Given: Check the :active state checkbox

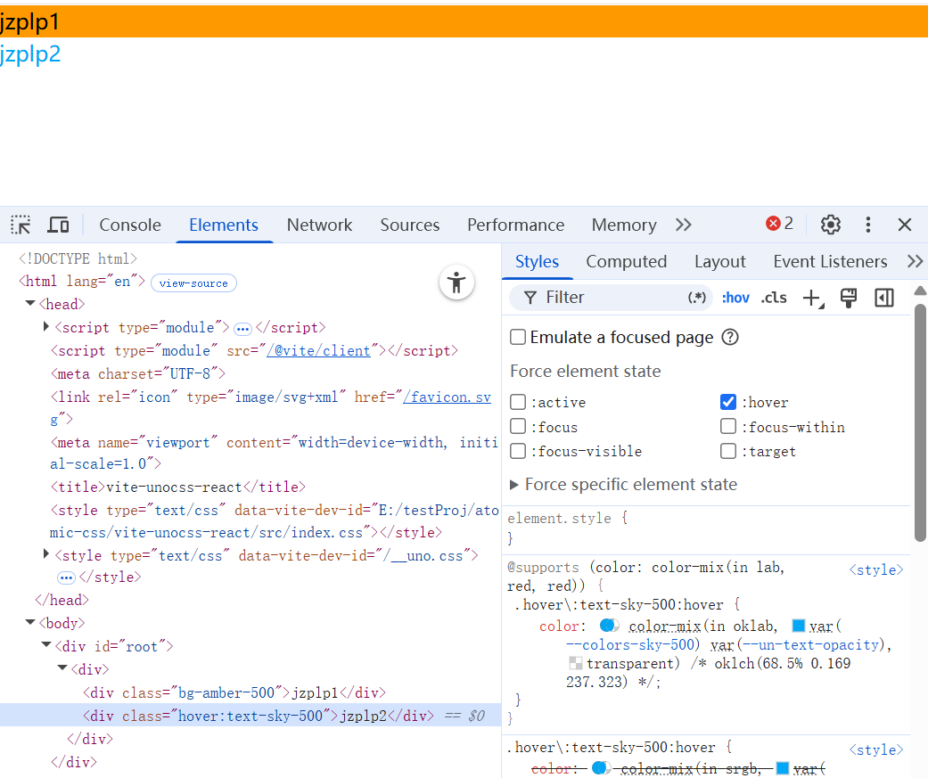Looking at the screenshot, I should (518, 402).
